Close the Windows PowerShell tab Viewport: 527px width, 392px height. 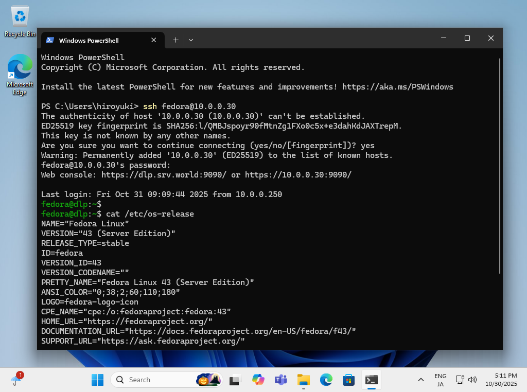(154, 40)
